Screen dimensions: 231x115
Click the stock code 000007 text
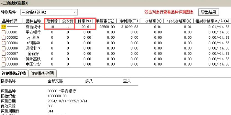pyautogui.click(x=12, y=54)
